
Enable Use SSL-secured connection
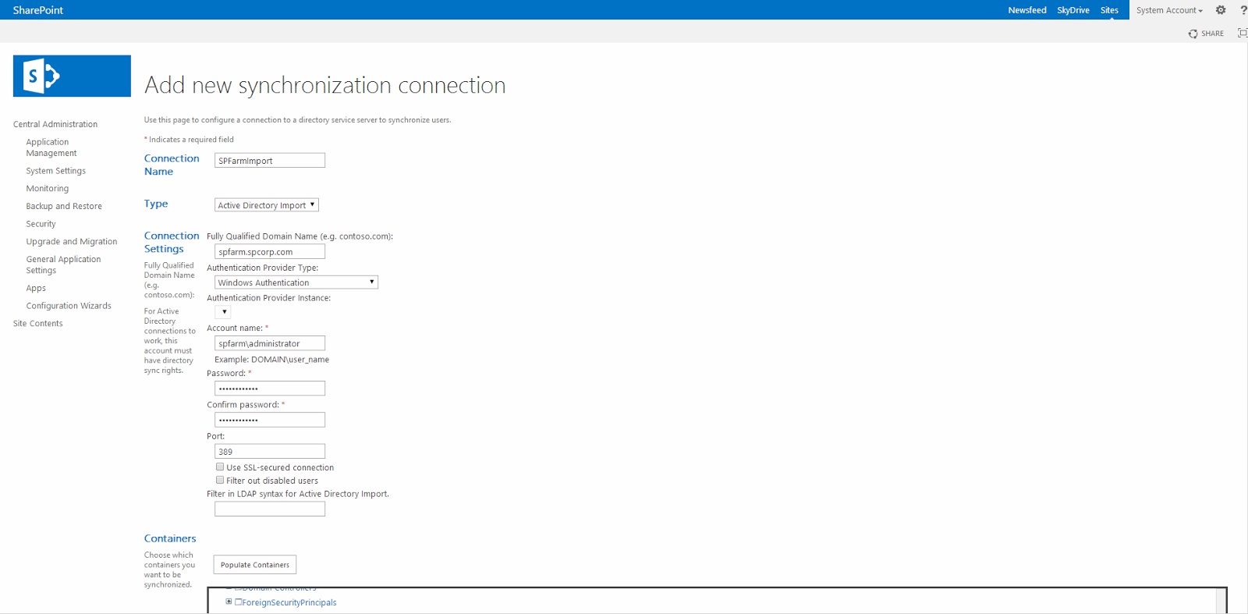(x=220, y=467)
